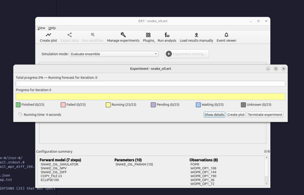Viewport: 304px width, 195px height.
Task: Select FOPR observation
Action: (x=195, y=164)
